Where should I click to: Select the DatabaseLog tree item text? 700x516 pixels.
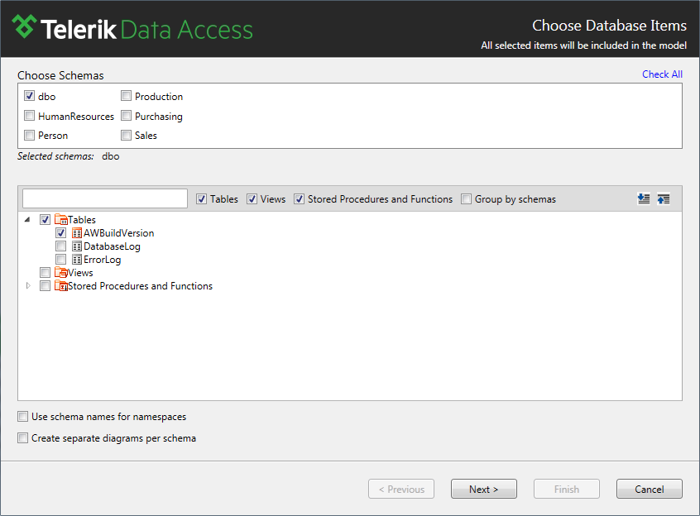point(112,246)
